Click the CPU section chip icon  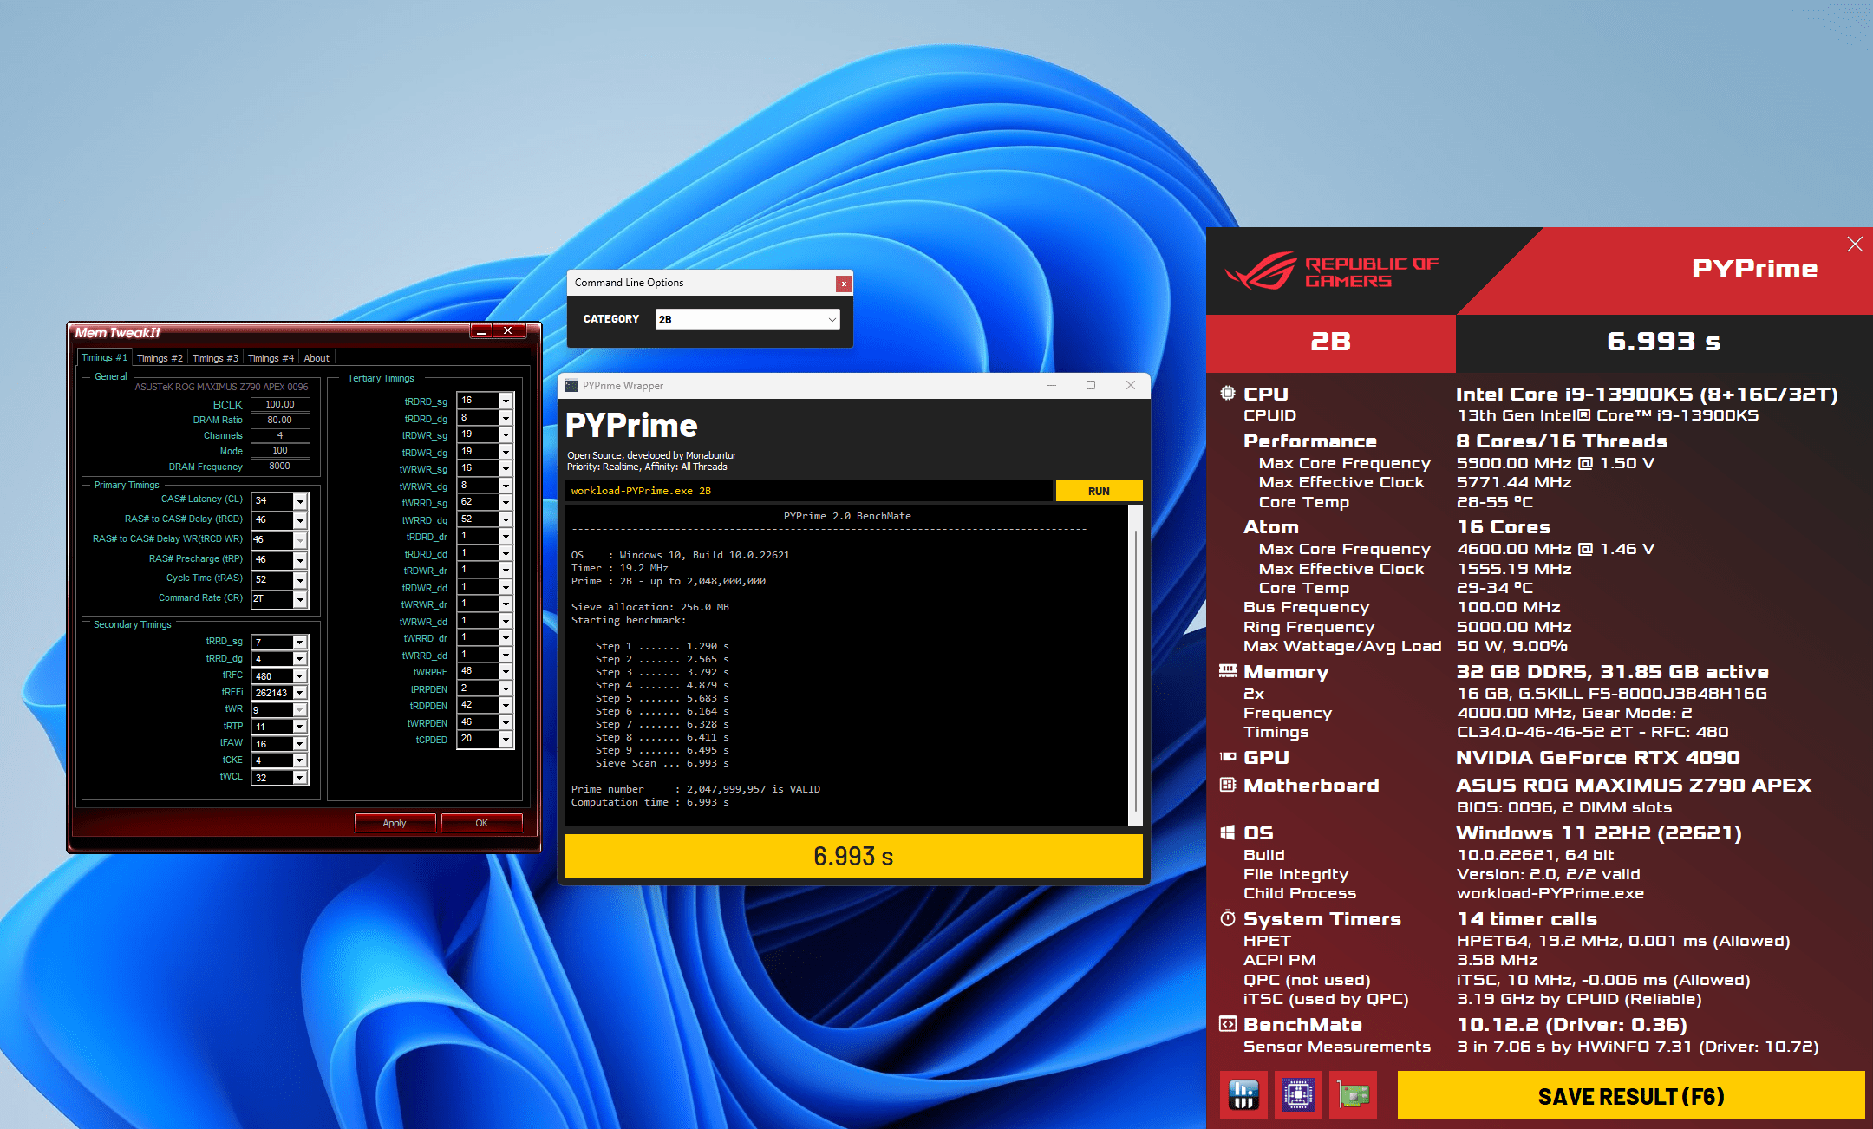1228,394
